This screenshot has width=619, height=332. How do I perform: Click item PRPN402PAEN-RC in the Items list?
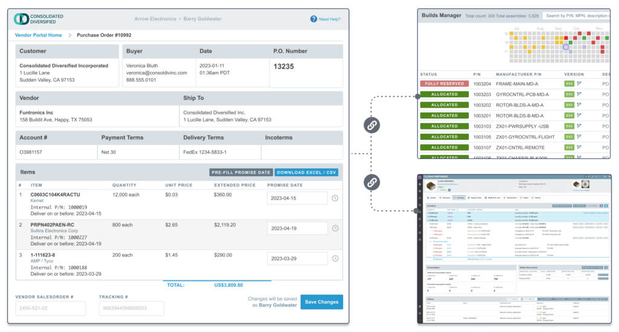52,224
